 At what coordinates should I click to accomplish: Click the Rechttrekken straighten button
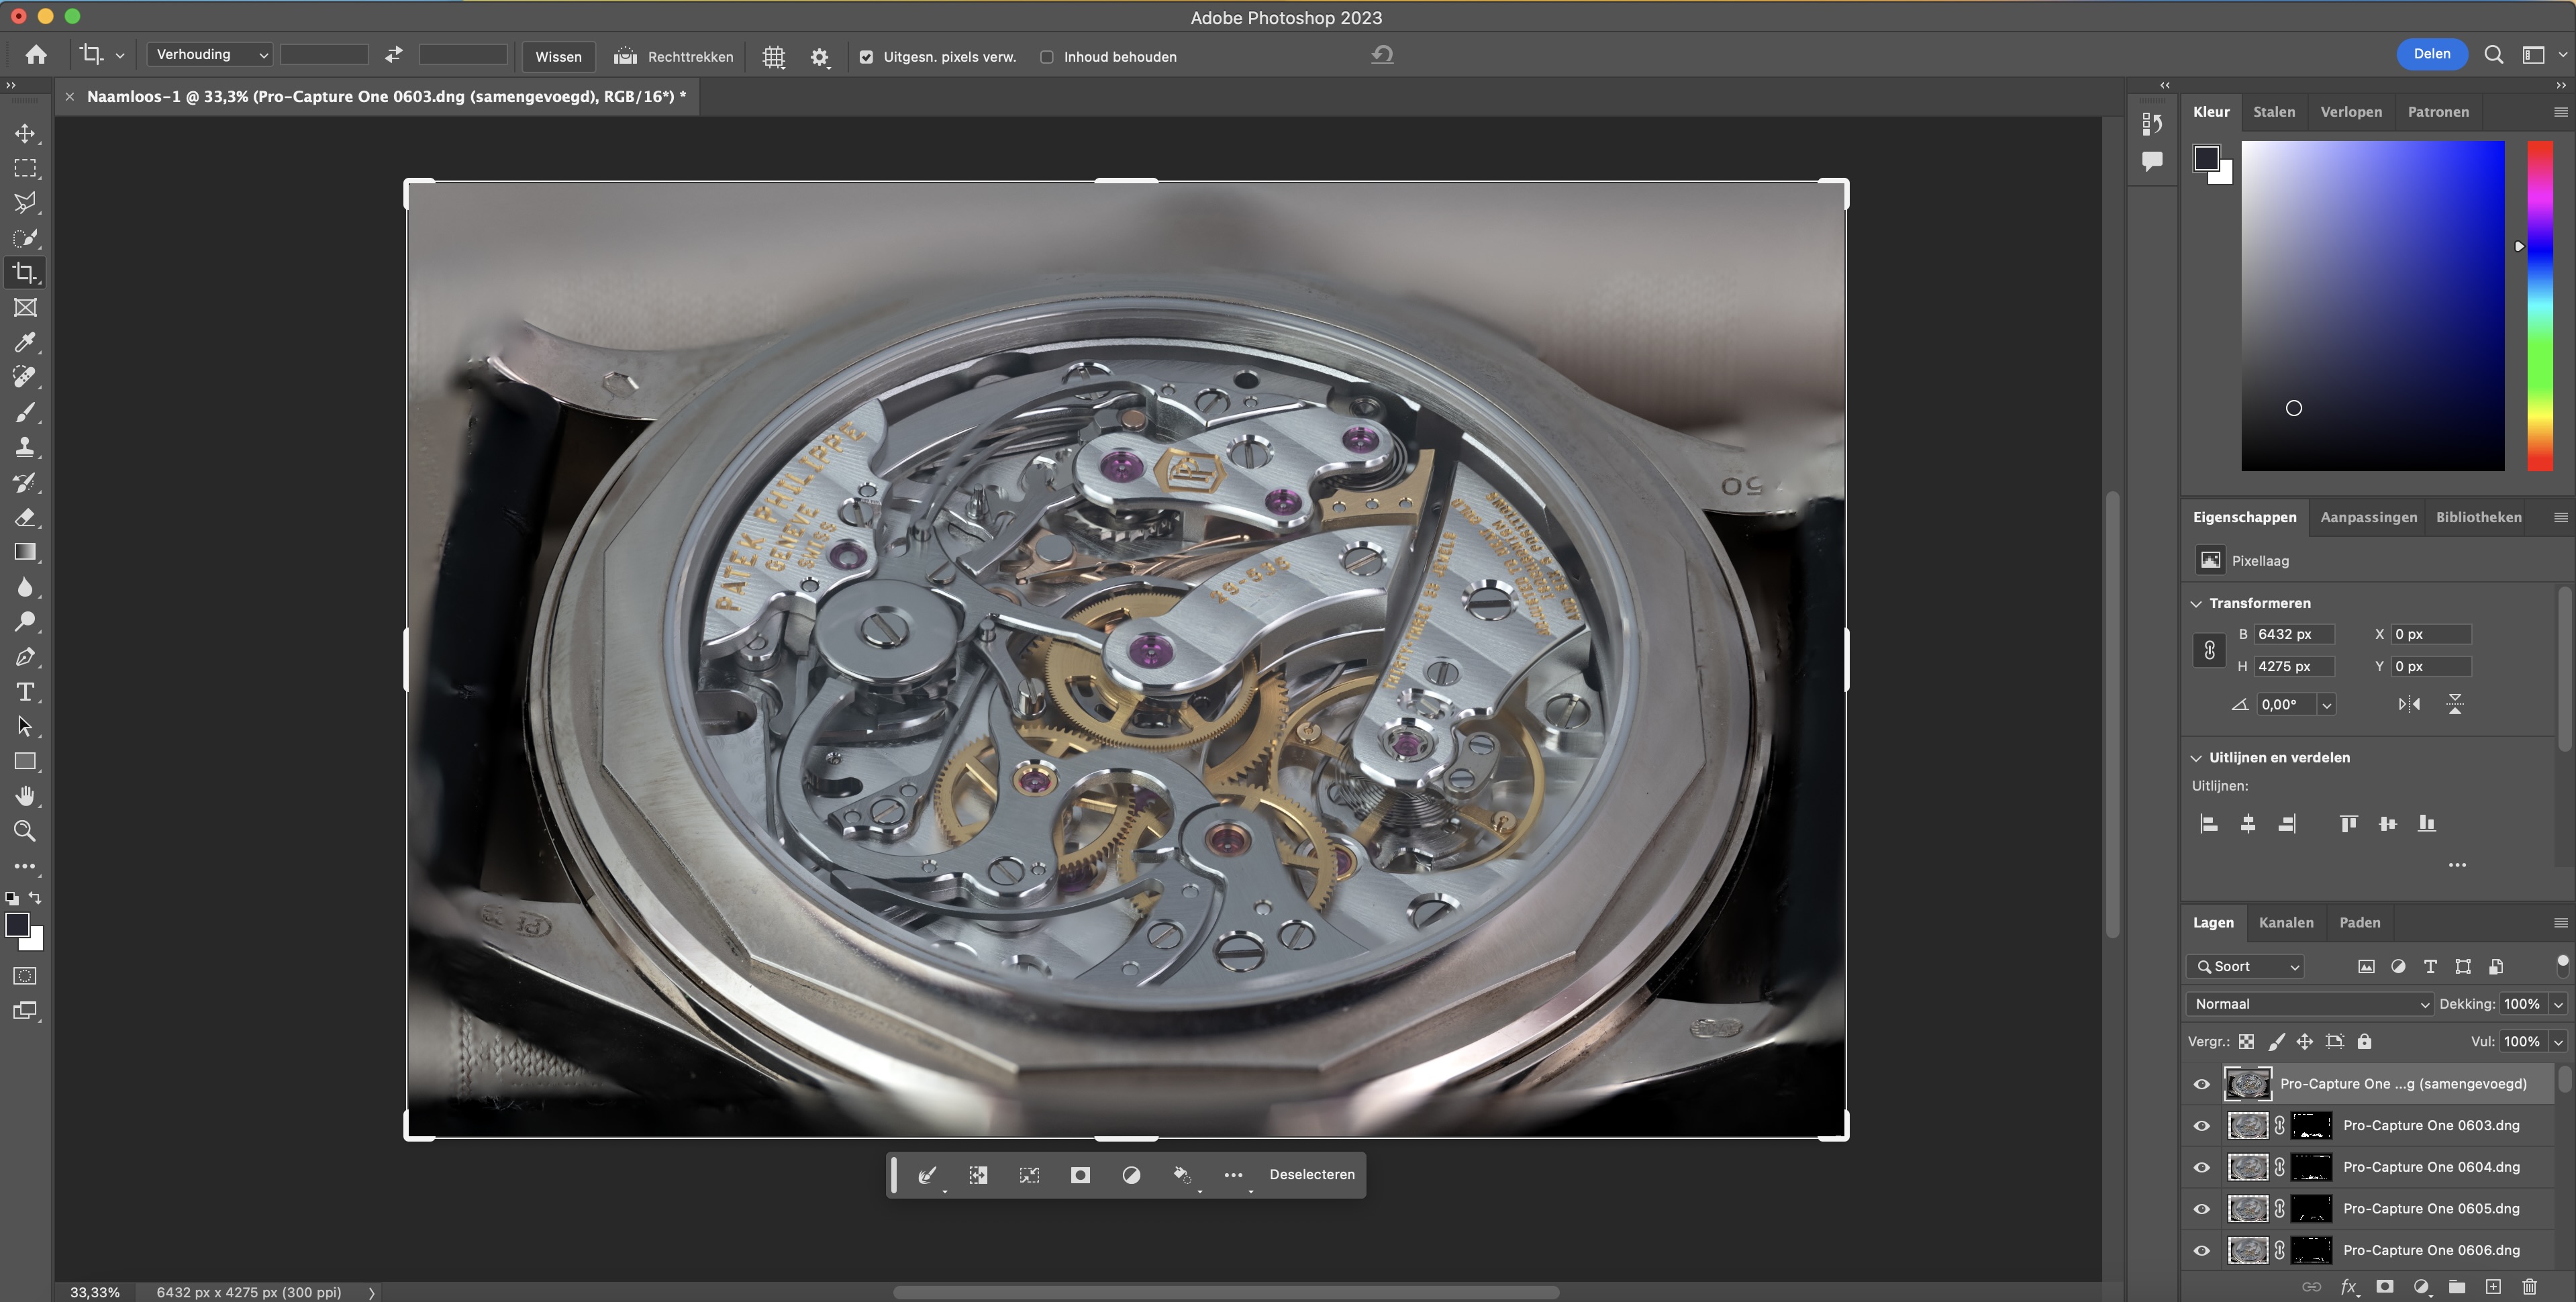[x=673, y=57]
